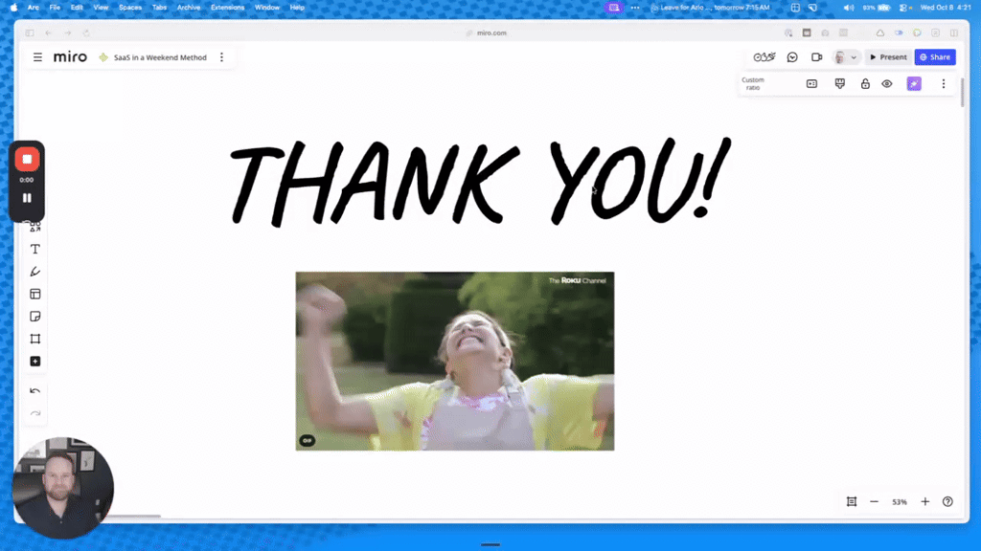Click the purple screen recording menu bar icon
The height and width of the screenshot is (551, 981).
tap(614, 8)
